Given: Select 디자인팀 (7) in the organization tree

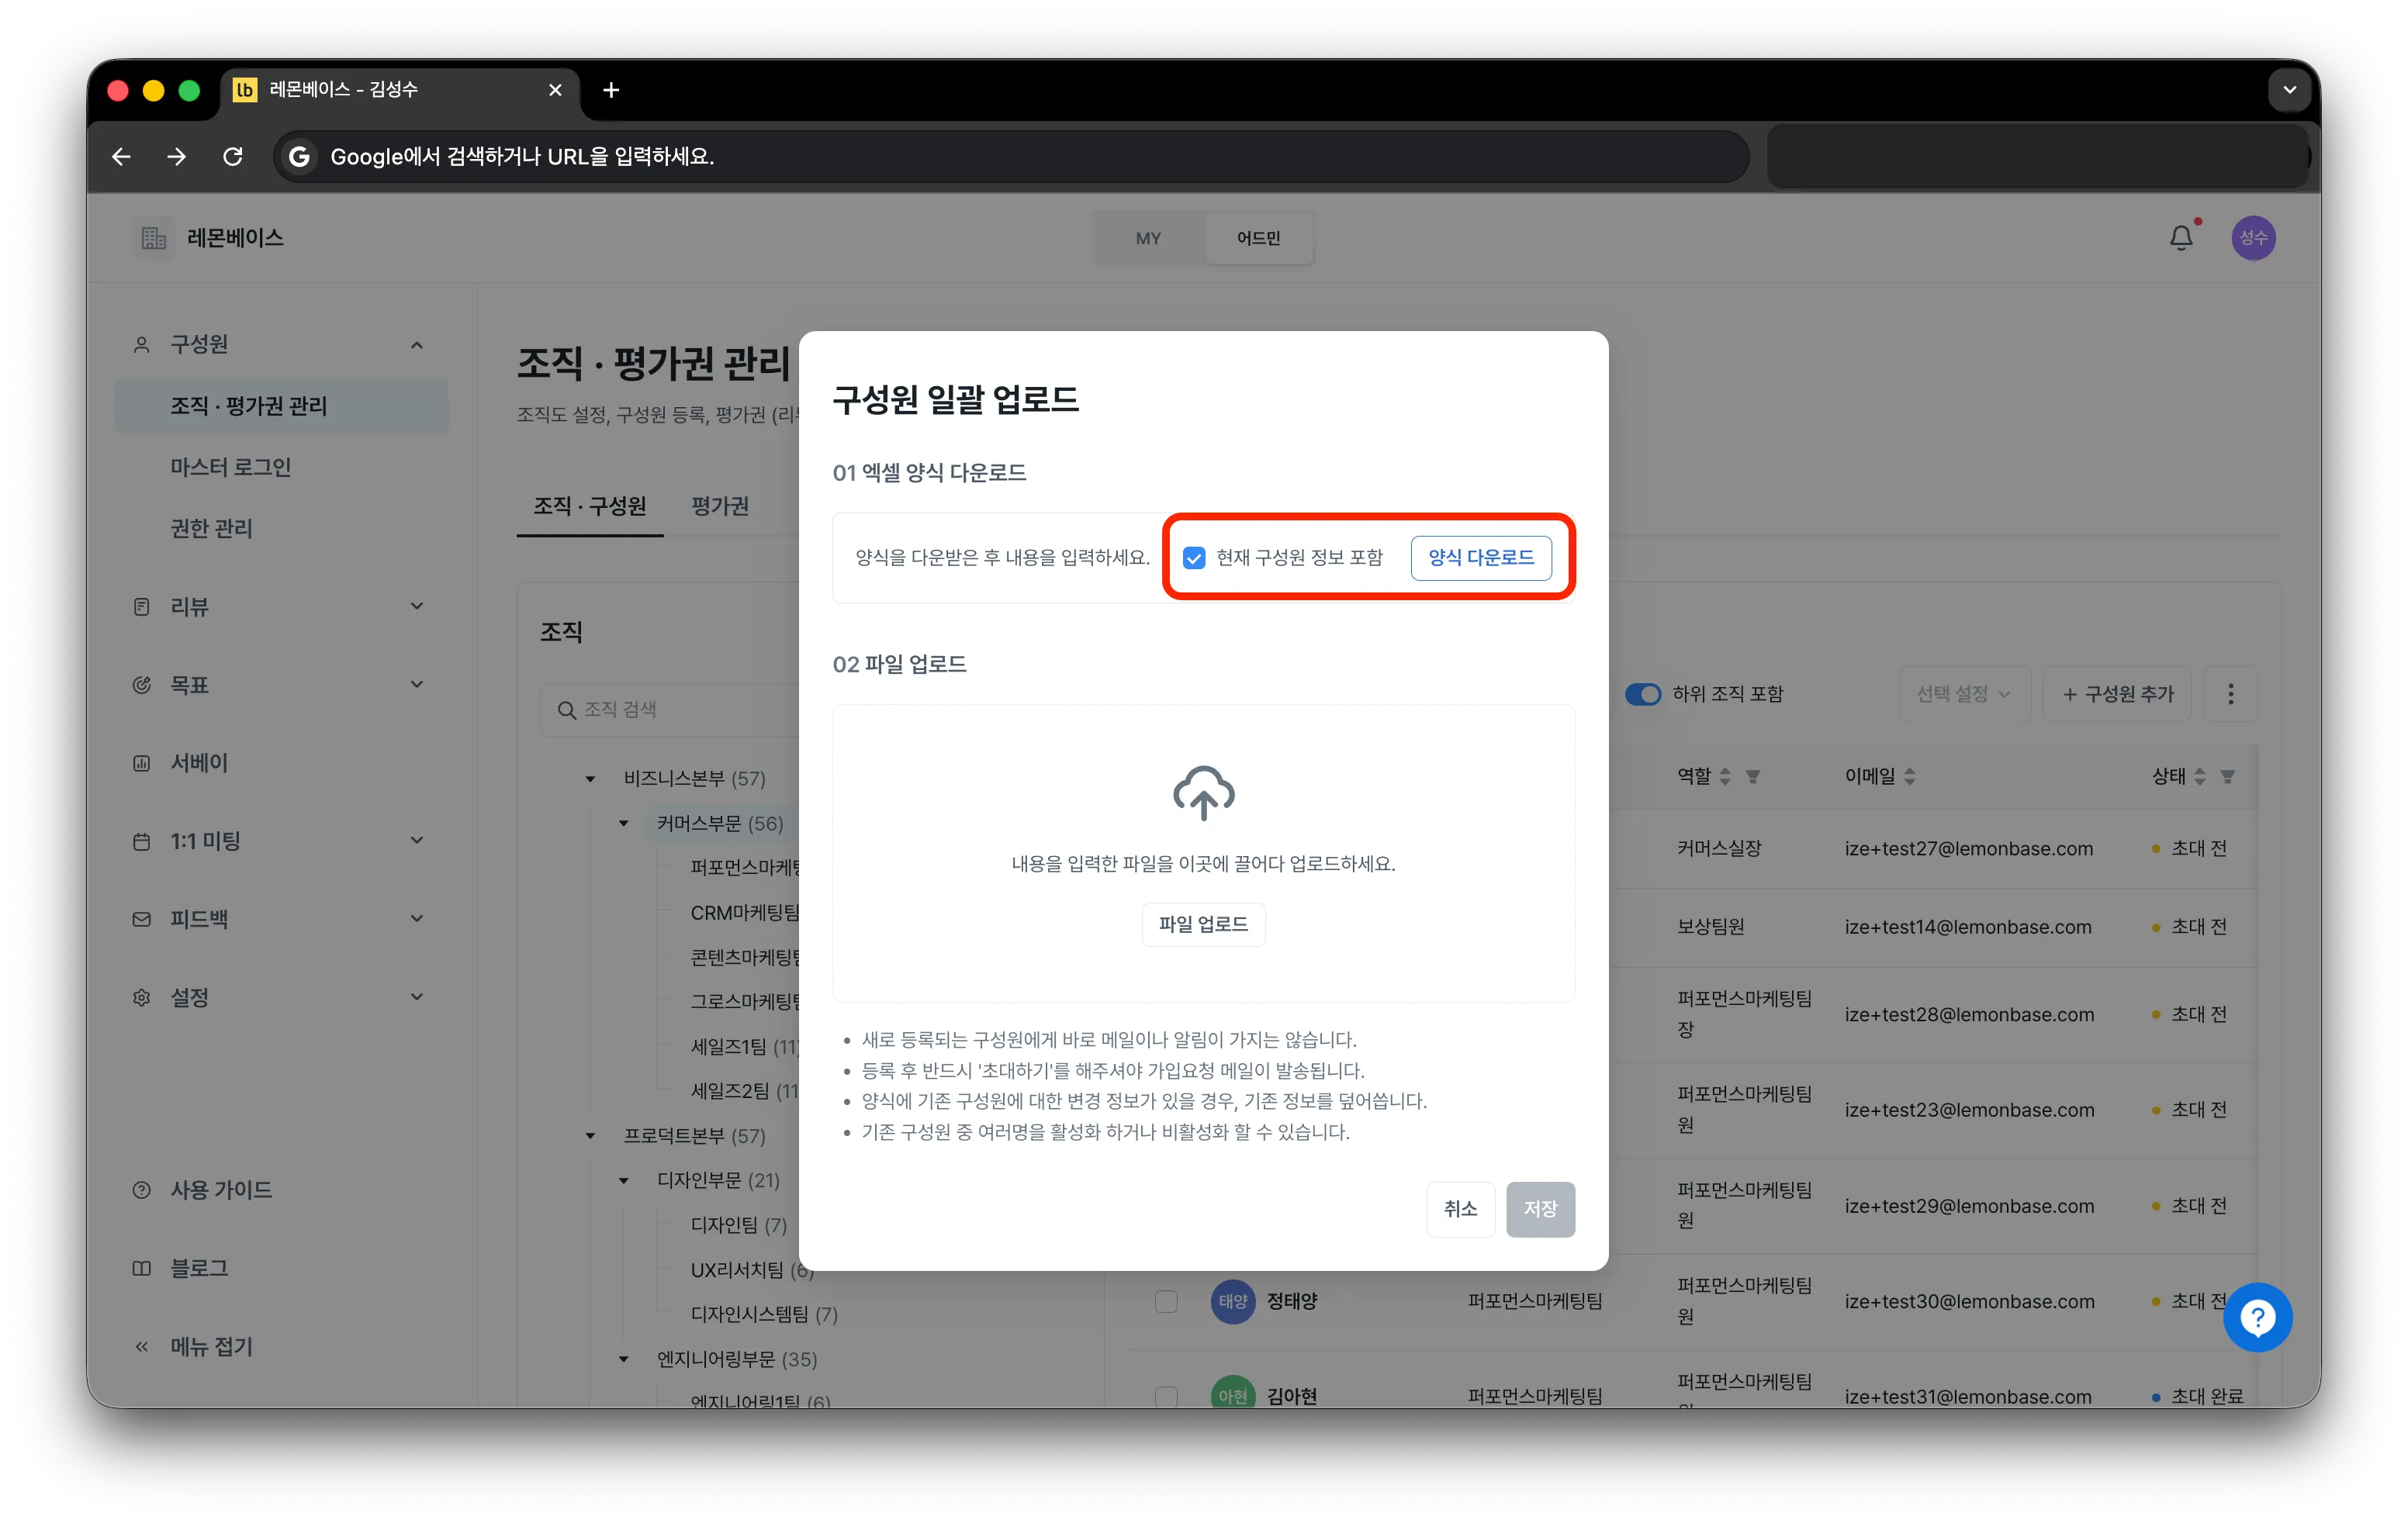Looking at the screenshot, I should (x=738, y=1225).
